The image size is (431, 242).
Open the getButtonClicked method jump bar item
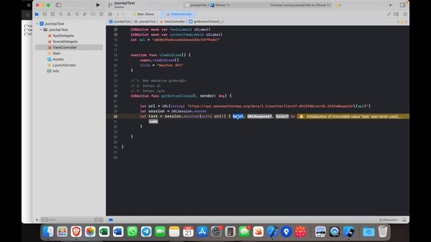[x=206, y=22]
